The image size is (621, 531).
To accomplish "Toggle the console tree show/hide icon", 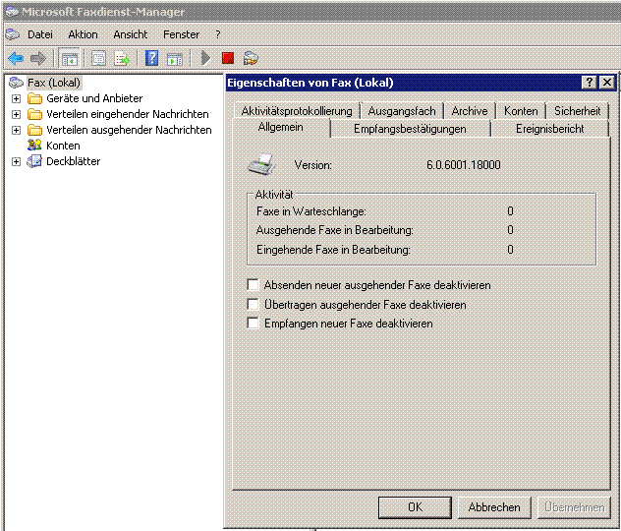I will 70,59.
